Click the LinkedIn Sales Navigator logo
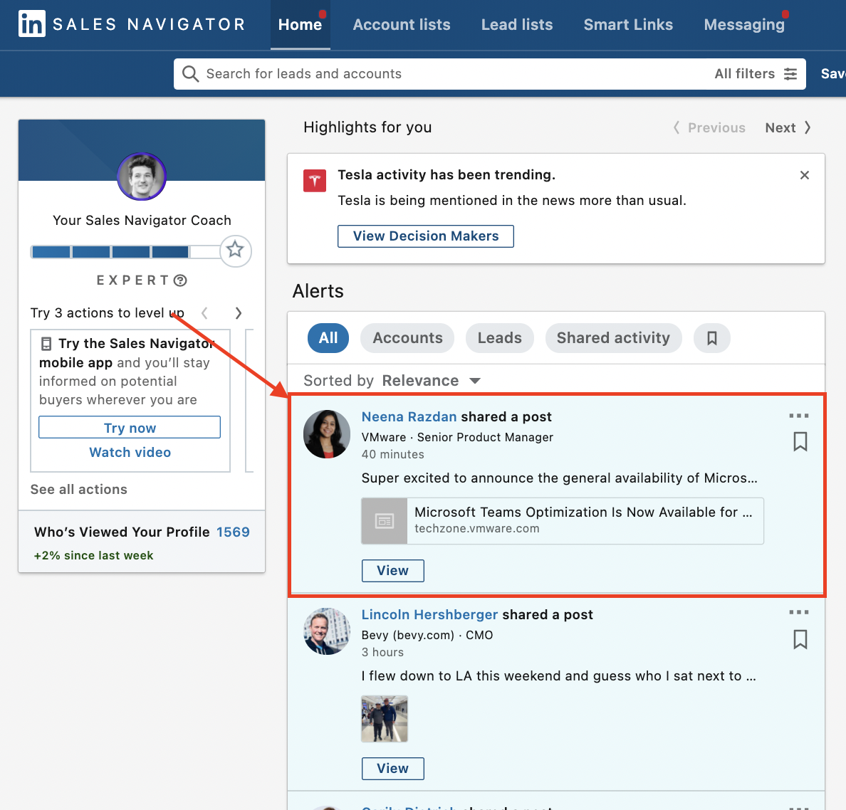The height and width of the screenshot is (810, 846). point(132,24)
